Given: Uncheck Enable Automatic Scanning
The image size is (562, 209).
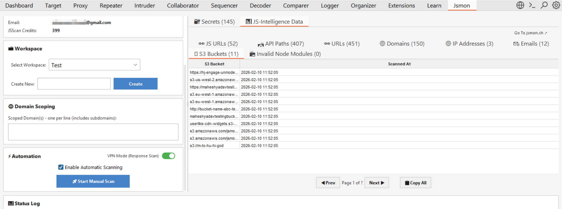Looking at the screenshot, I should click(x=61, y=167).
